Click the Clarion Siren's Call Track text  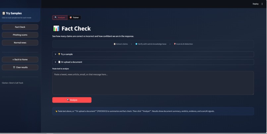(13, 83)
